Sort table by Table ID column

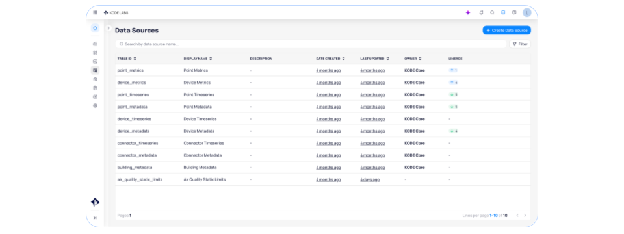(x=127, y=58)
